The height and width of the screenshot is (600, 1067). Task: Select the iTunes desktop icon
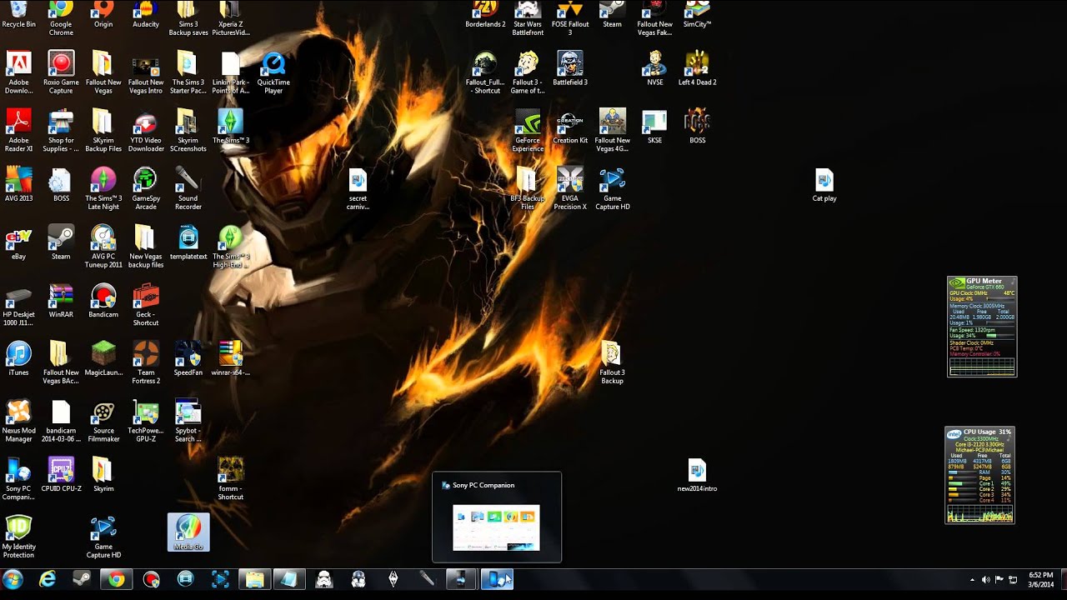(x=18, y=359)
